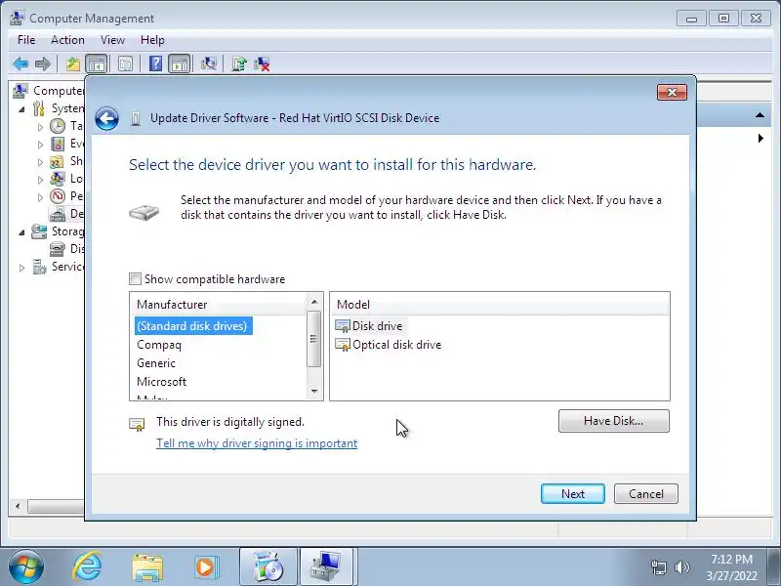Go back using the wizard's blue back arrow
The height and width of the screenshot is (586, 781).
(x=106, y=118)
